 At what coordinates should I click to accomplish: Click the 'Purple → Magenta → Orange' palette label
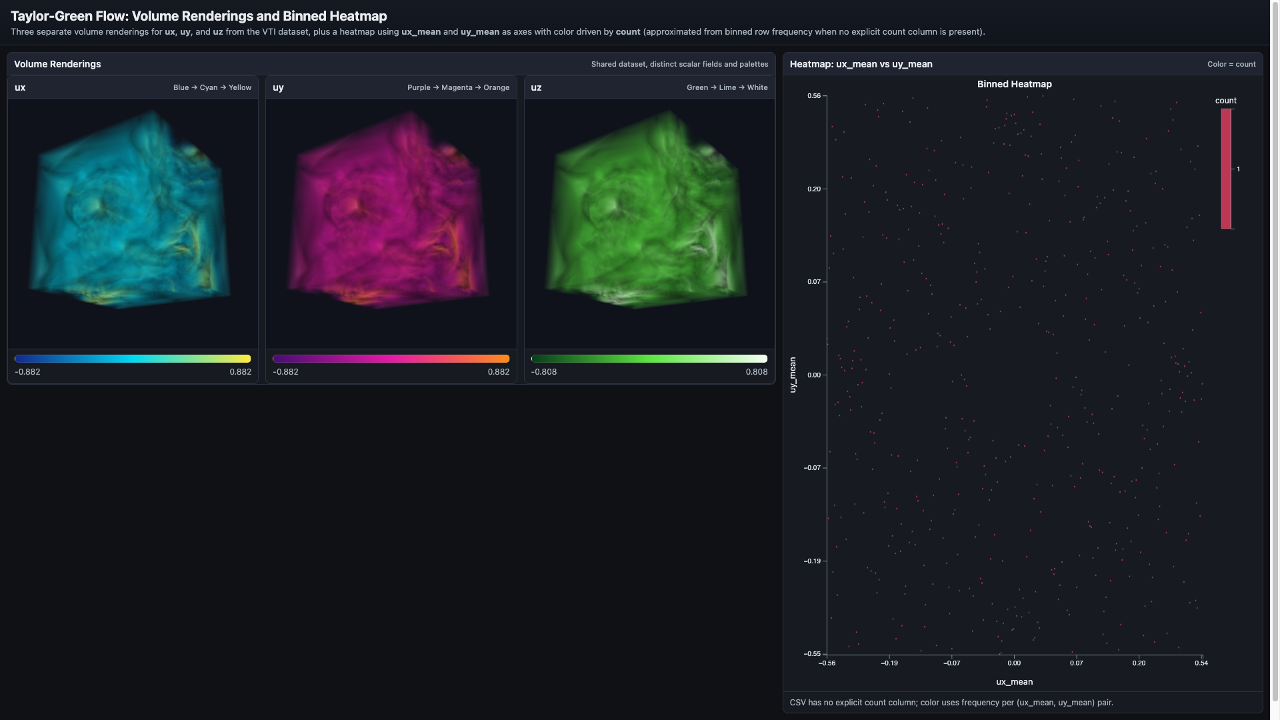pyautogui.click(x=458, y=87)
